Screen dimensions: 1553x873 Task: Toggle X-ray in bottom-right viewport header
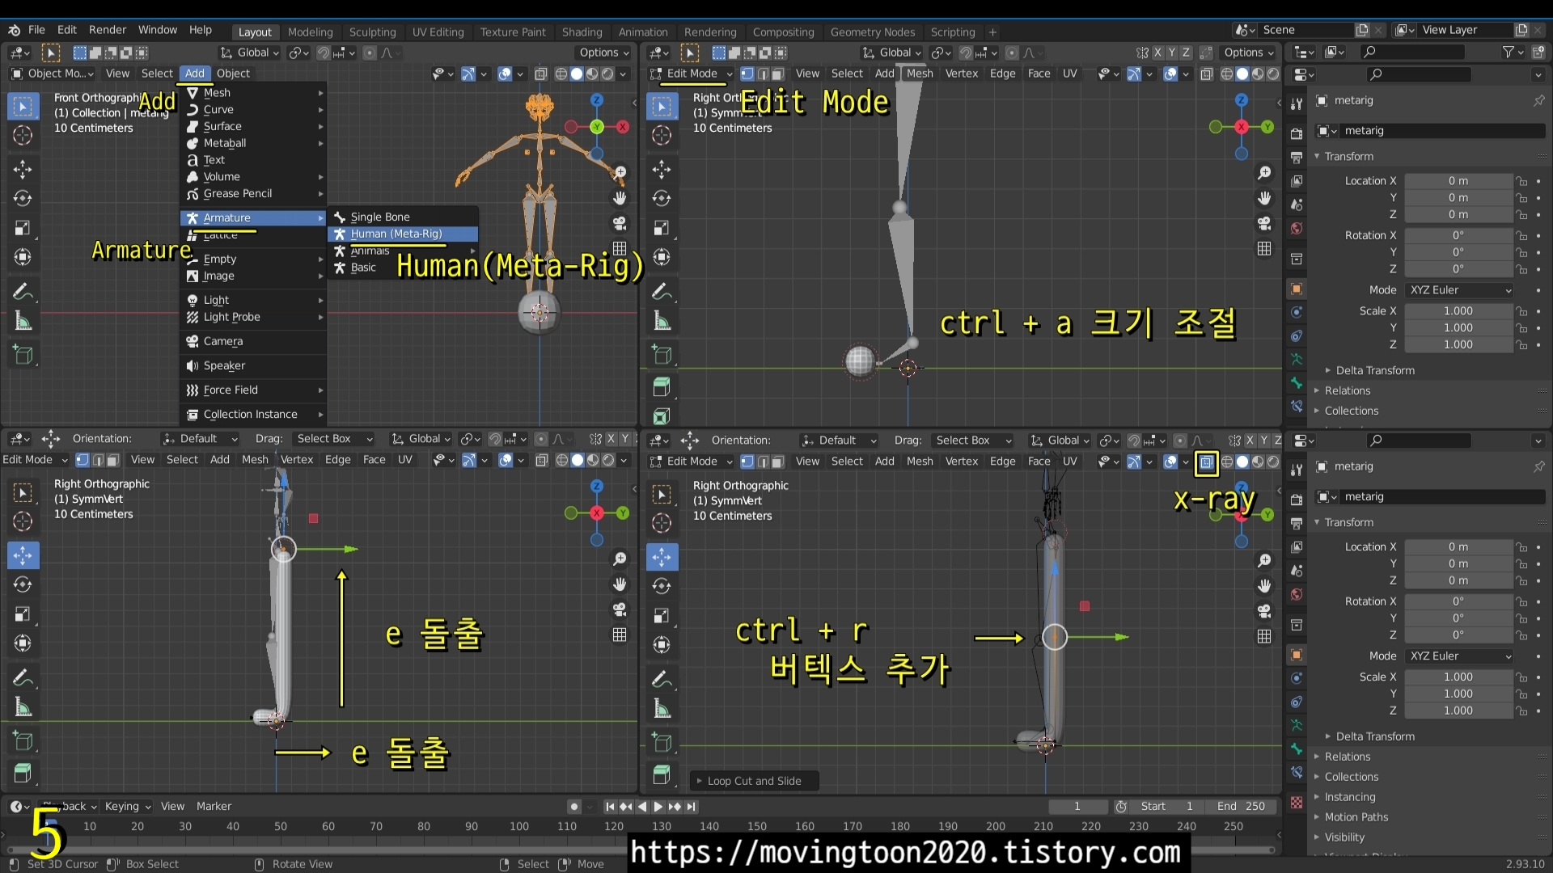(1206, 462)
